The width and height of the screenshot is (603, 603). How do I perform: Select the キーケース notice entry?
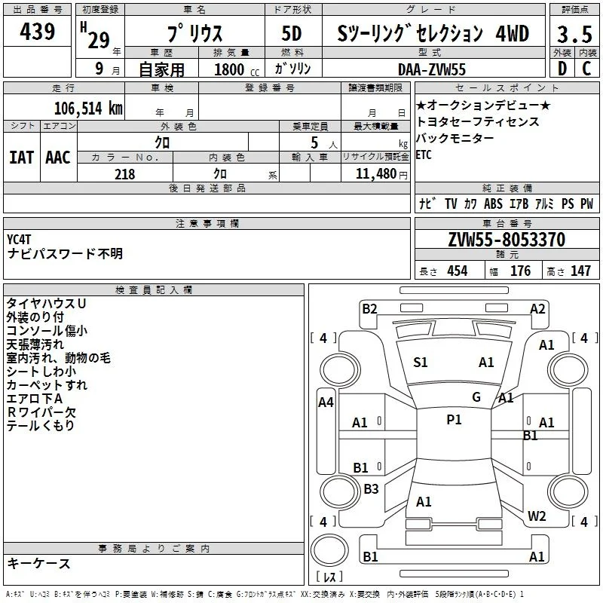click(39, 564)
